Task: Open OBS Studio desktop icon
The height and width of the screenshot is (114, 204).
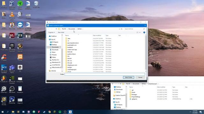Action: tap(12, 90)
